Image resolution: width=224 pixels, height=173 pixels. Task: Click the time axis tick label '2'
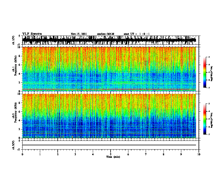click(58, 154)
